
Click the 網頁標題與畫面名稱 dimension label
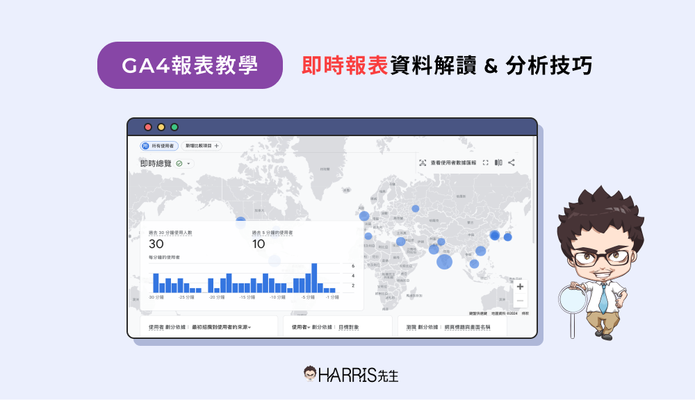(467, 327)
